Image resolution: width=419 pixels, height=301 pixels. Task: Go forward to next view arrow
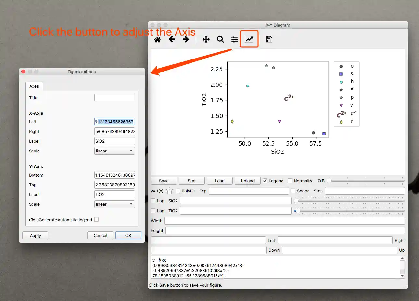point(186,39)
